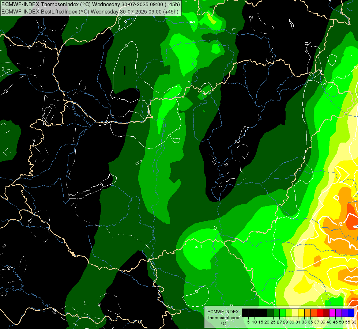Screen dimensions: 358x329
Task: Click the legend value label 35
Action: click(x=310, y=322)
